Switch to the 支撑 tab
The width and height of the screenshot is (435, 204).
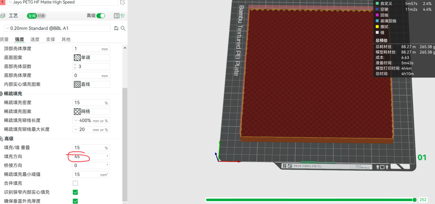click(51, 39)
